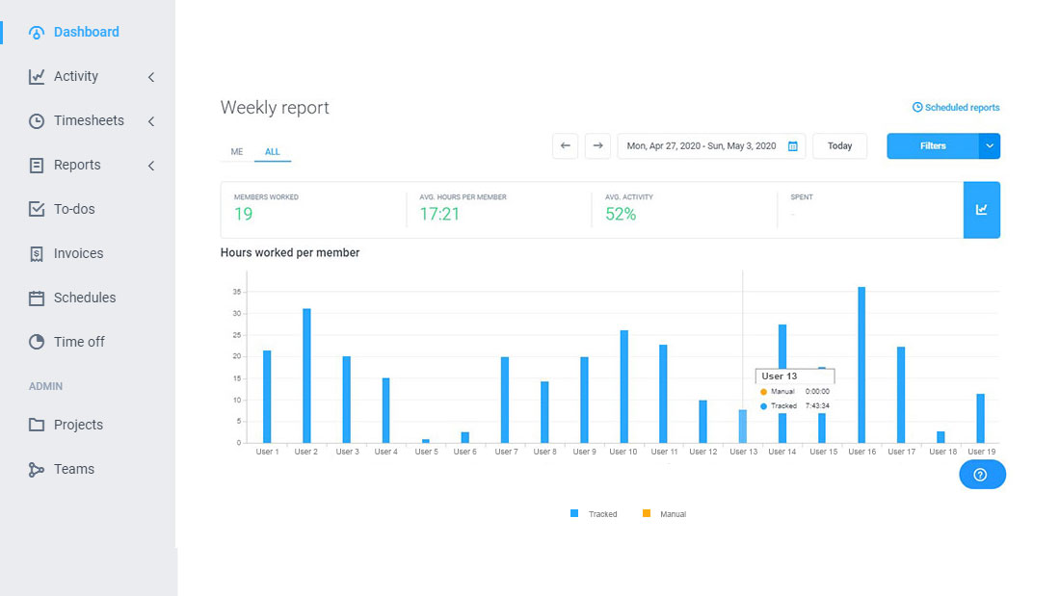Toggle the Manual legend orange swatch
This screenshot has width=1060, height=596.
pyautogui.click(x=647, y=513)
